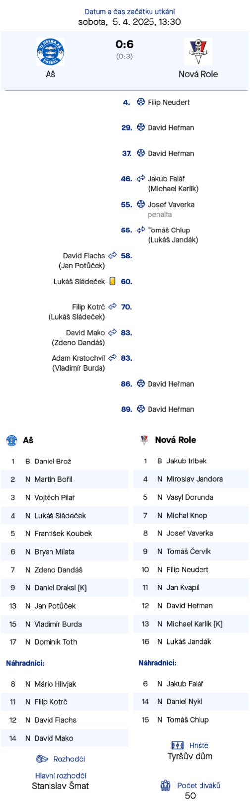Click the pitch icon beside Hřiště
The image size is (250, 808).
point(177,745)
